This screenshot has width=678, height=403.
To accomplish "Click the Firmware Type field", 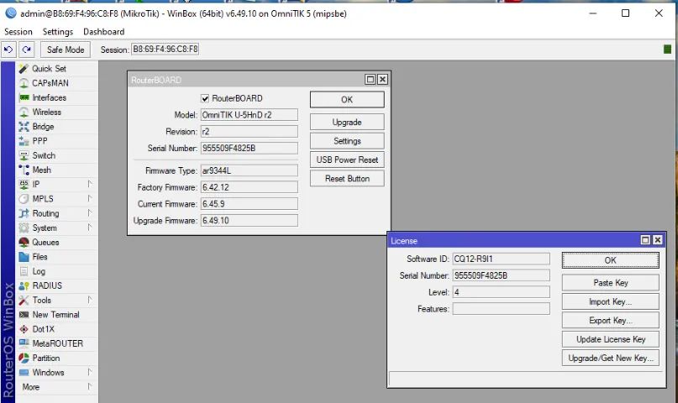I will coord(249,170).
